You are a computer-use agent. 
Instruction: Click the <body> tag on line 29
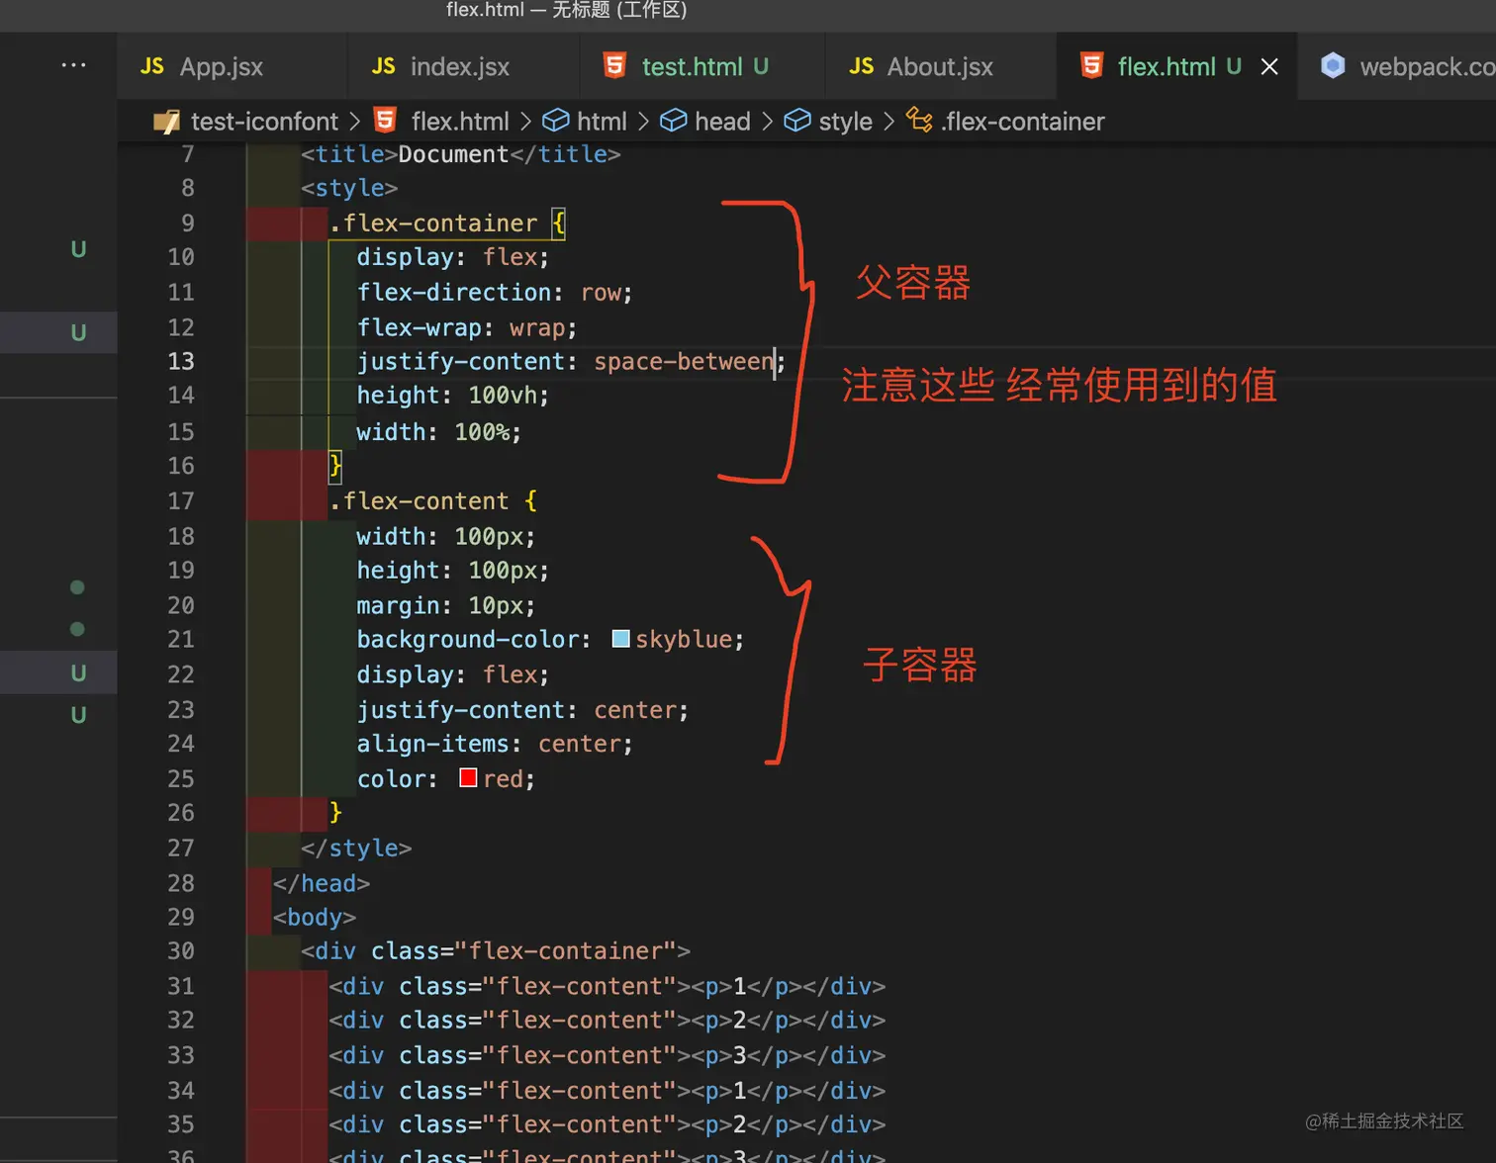click(x=315, y=918)
